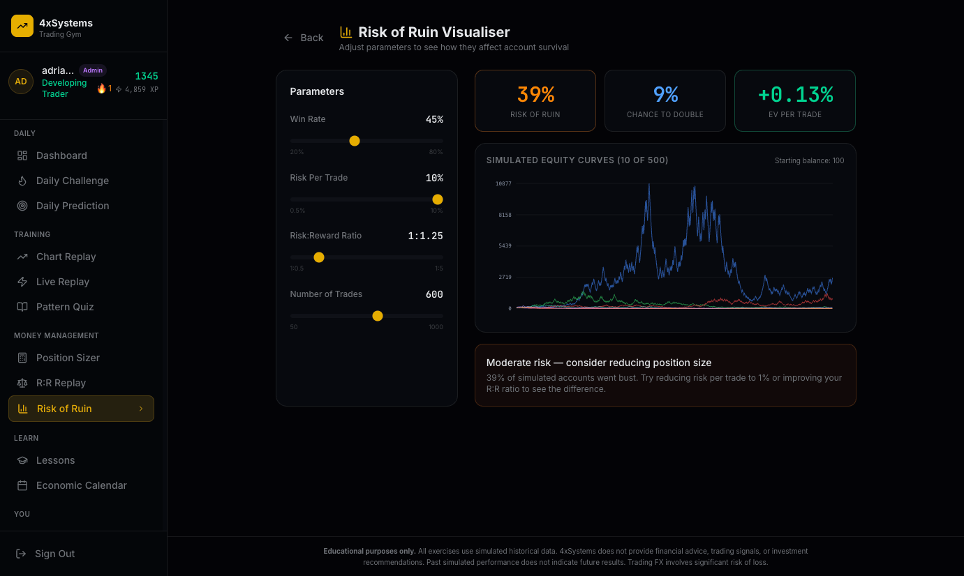Click the 'Money Management' sidebar section header

click(56, 335)
